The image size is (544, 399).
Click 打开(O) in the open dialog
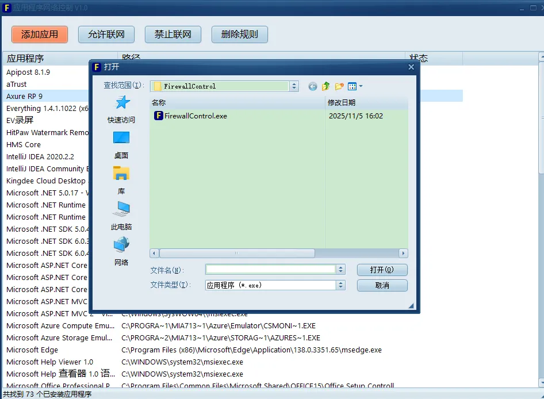(382, 270)
